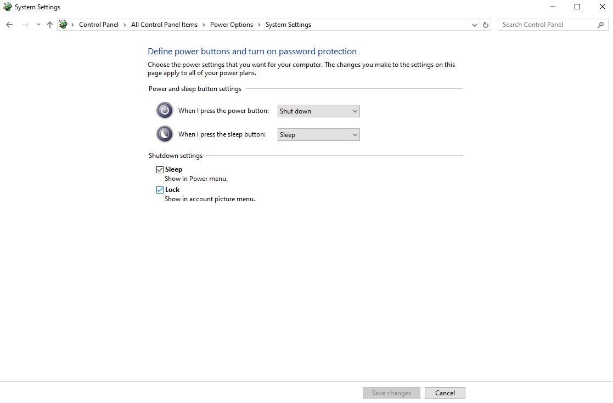Click the power button icon

point(165,111)
